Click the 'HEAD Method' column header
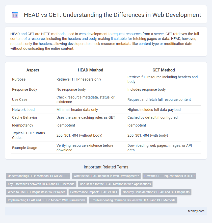 click(x=91, y=70)
